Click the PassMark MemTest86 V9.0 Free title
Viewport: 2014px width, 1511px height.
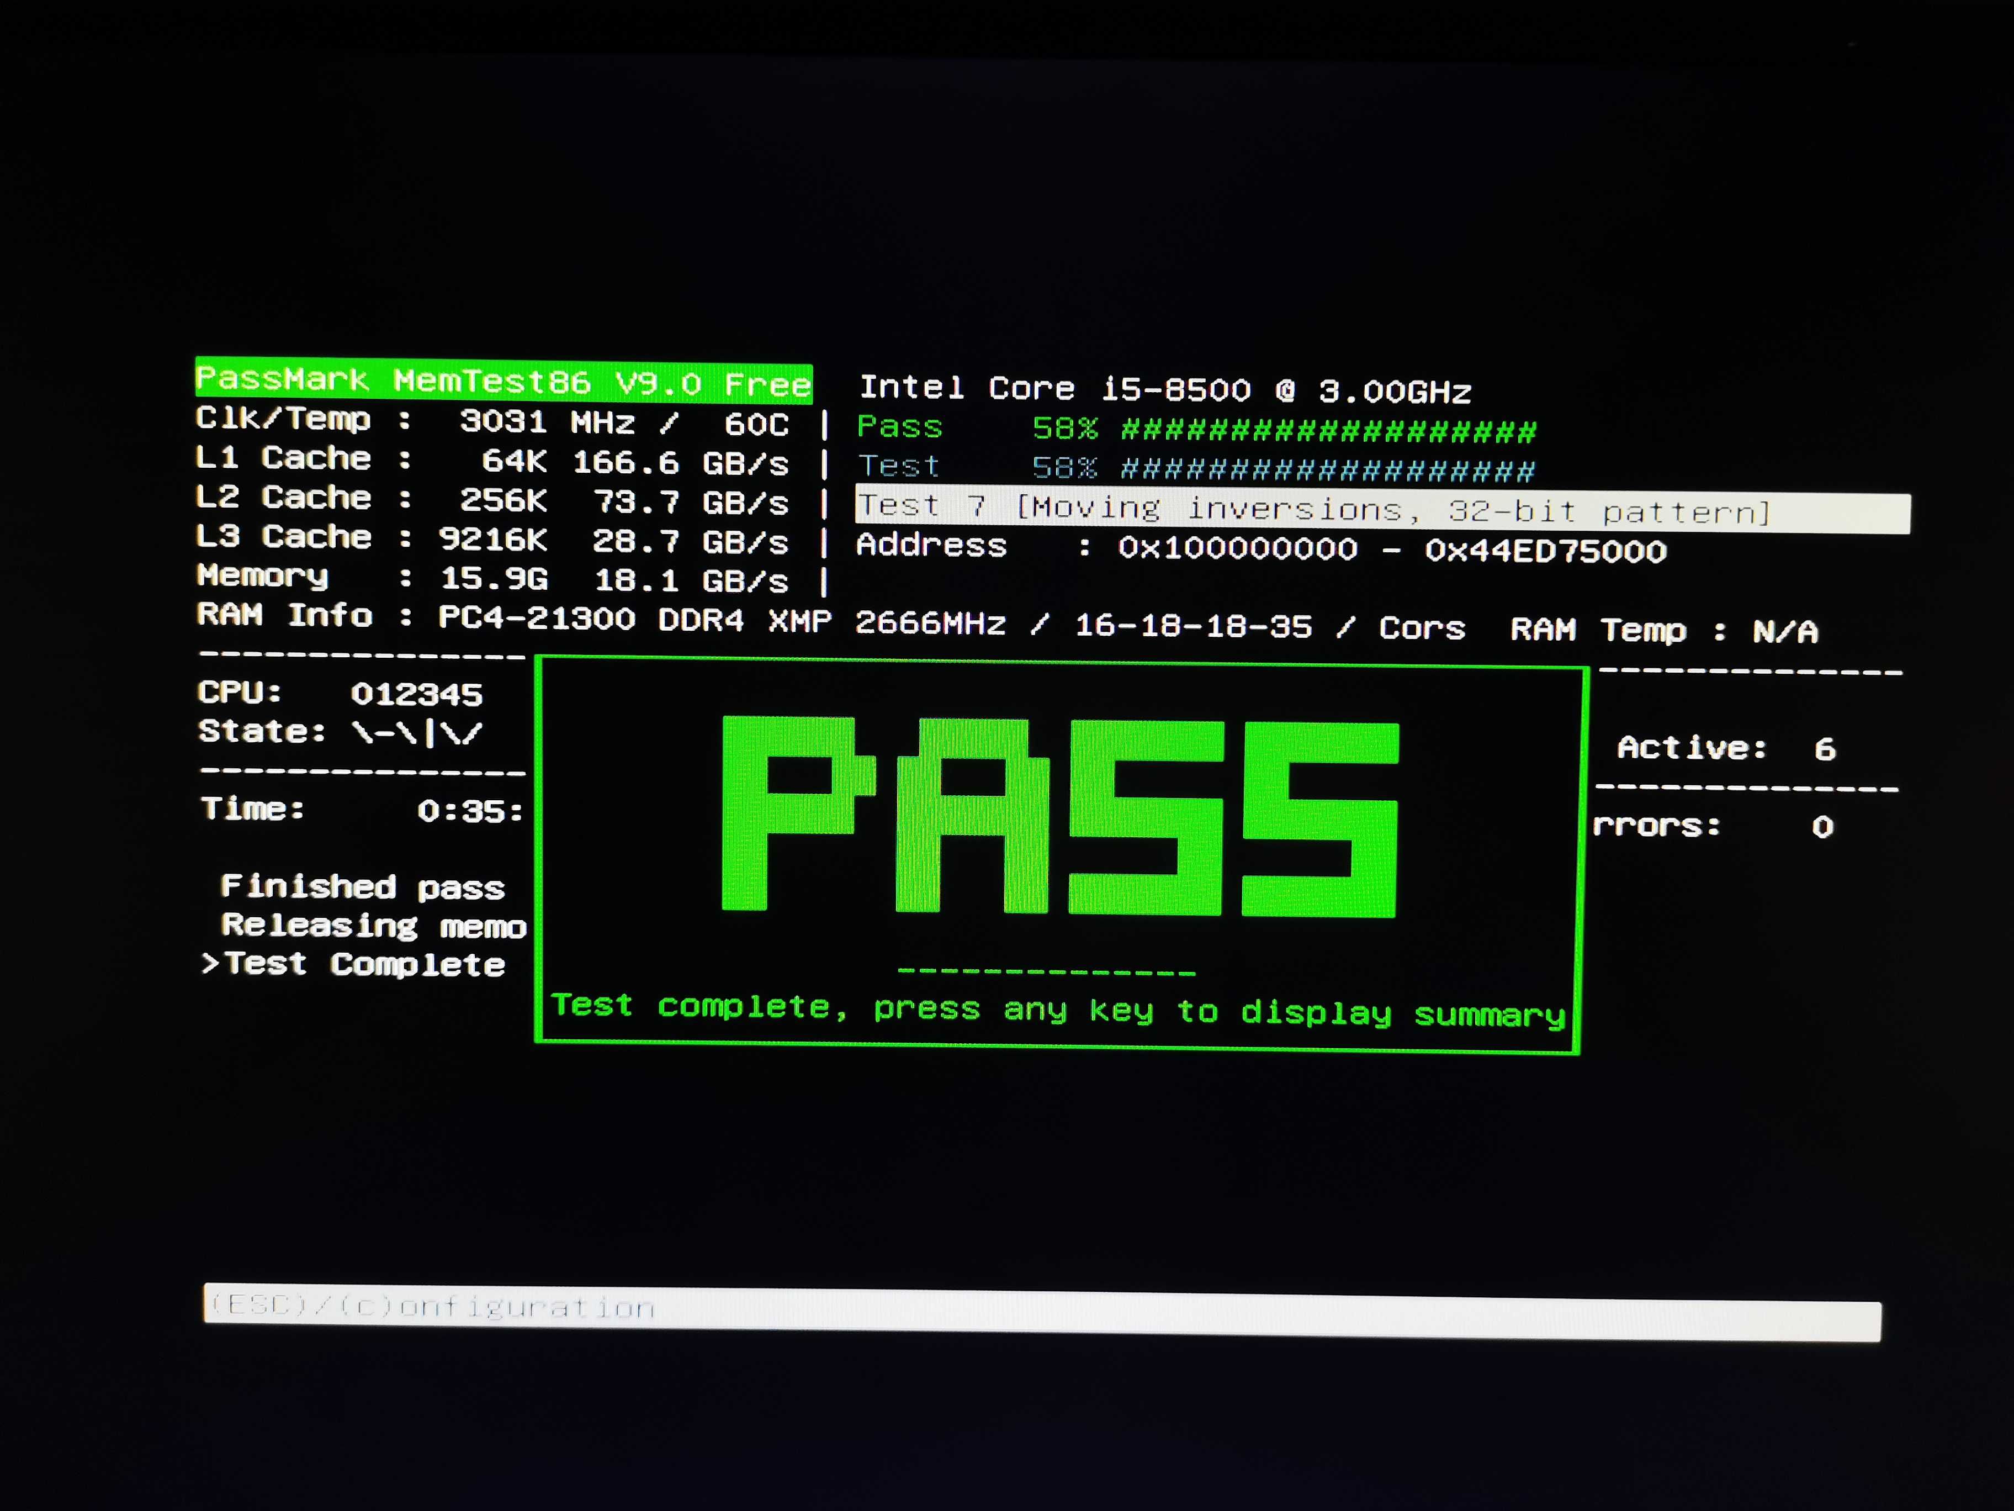504,381
